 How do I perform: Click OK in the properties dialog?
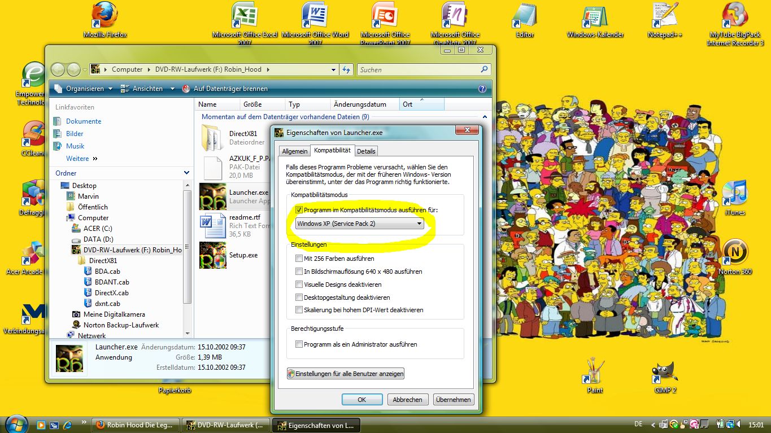point(362,400)
